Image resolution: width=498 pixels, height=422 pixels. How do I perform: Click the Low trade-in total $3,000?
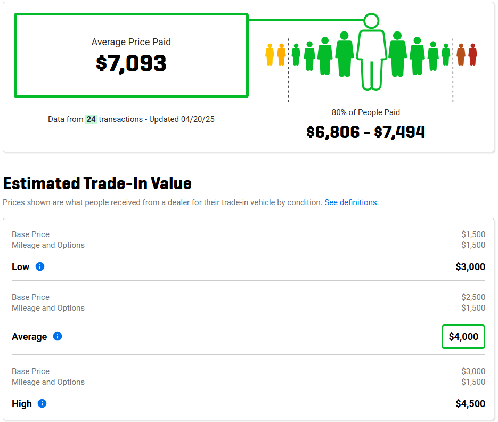[470, 267]
